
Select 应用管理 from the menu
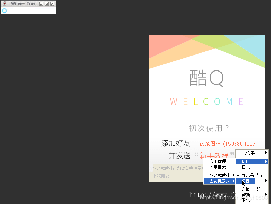tap(218, 162)
